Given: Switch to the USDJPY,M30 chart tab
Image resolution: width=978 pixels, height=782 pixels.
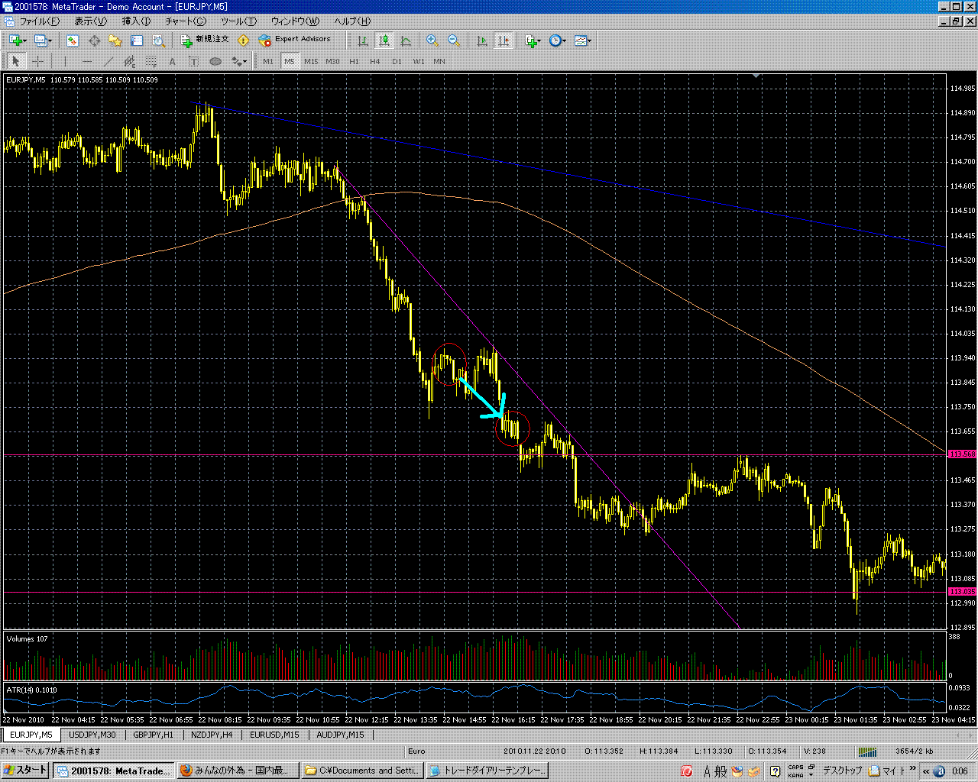Looking at the screenshot, I should point(92,735).
